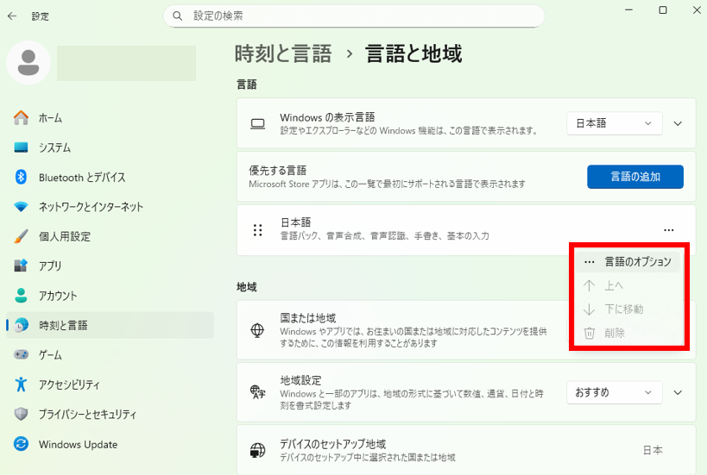The image size is (707, 475).
Task: Open the ホーム page in the sidebar
Action: click(50, 118)
